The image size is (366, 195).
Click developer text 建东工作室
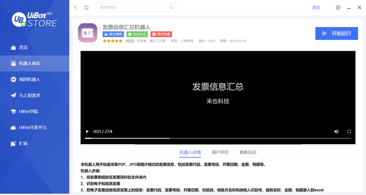tap(158, 41)
